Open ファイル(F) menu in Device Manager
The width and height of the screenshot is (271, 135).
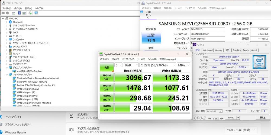pyautogui.click(x=7, y=8)
